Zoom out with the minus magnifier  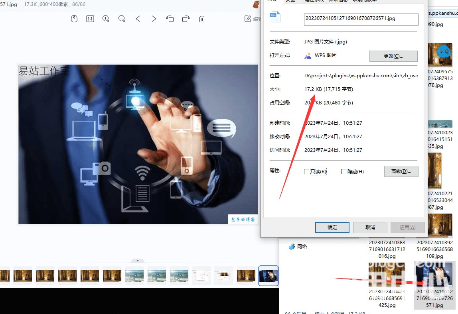pyautogui.click(x=122, y=19)
